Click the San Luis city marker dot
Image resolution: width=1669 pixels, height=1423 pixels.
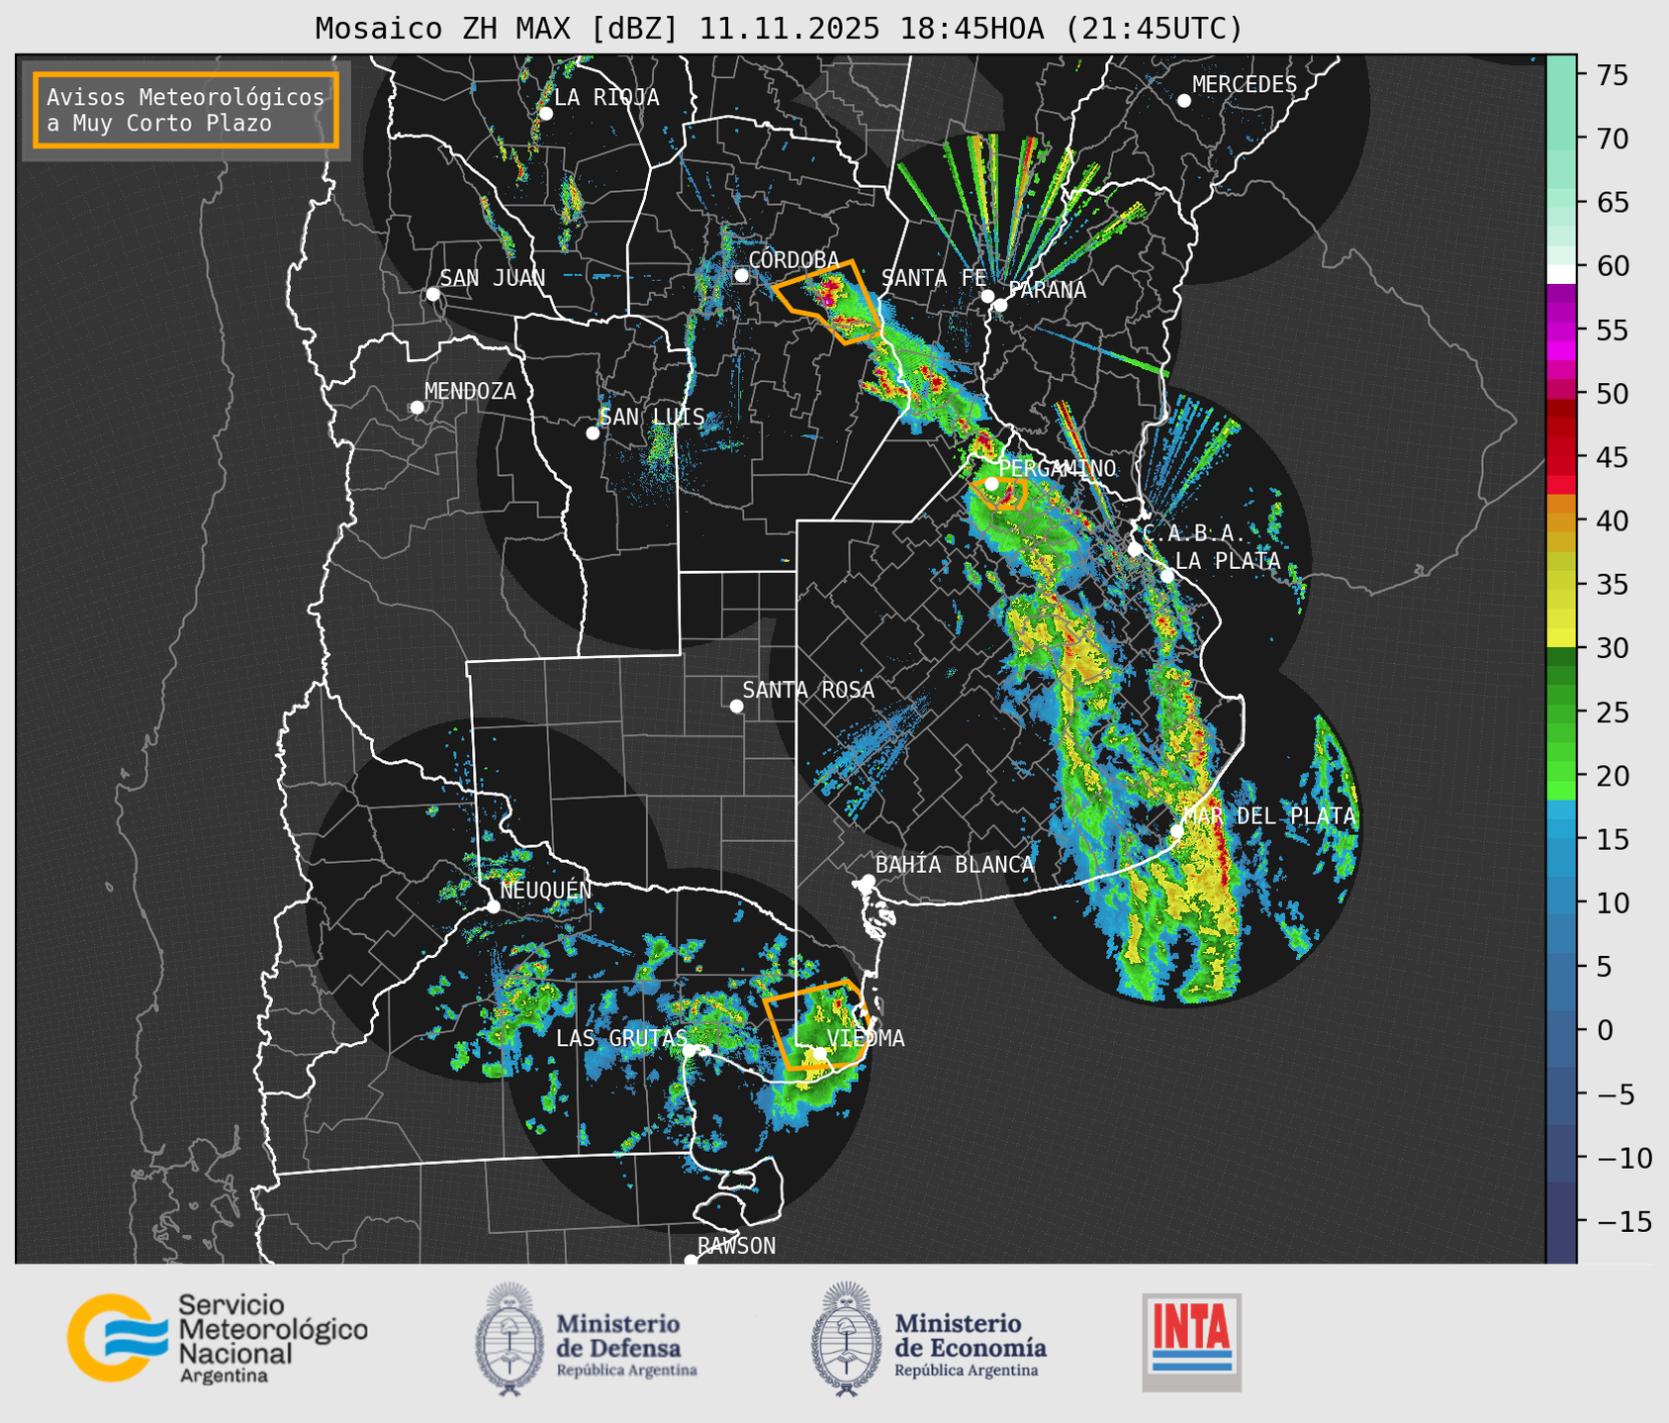coord(593,433)
